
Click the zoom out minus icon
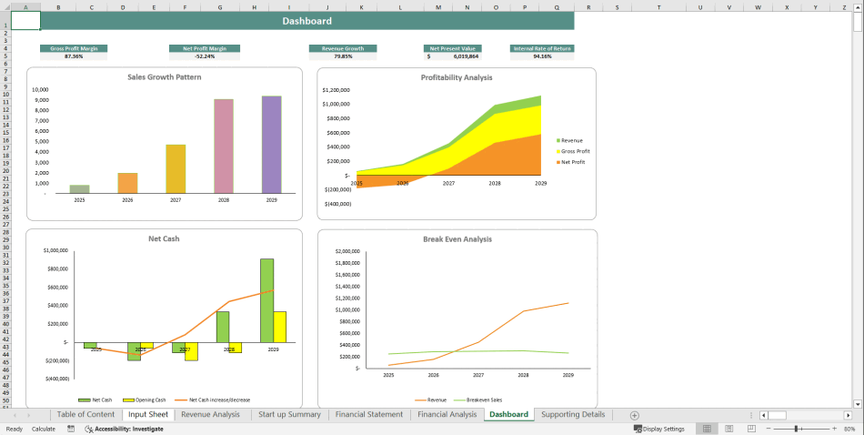point(768,429)
